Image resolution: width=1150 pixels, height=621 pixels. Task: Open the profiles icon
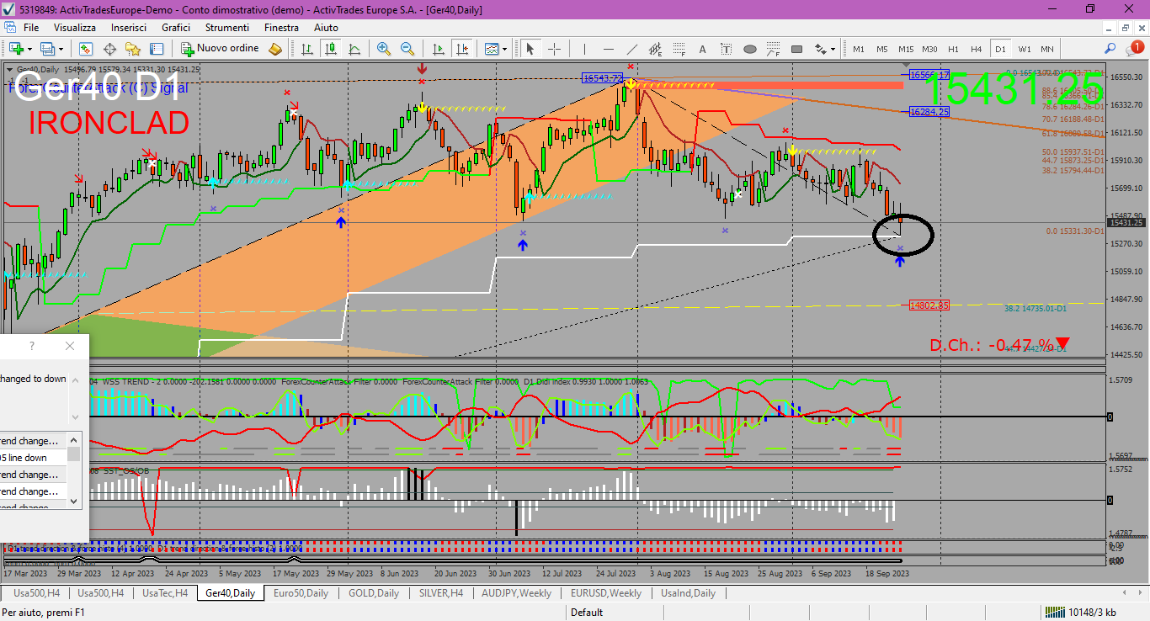tap(47, 49)
